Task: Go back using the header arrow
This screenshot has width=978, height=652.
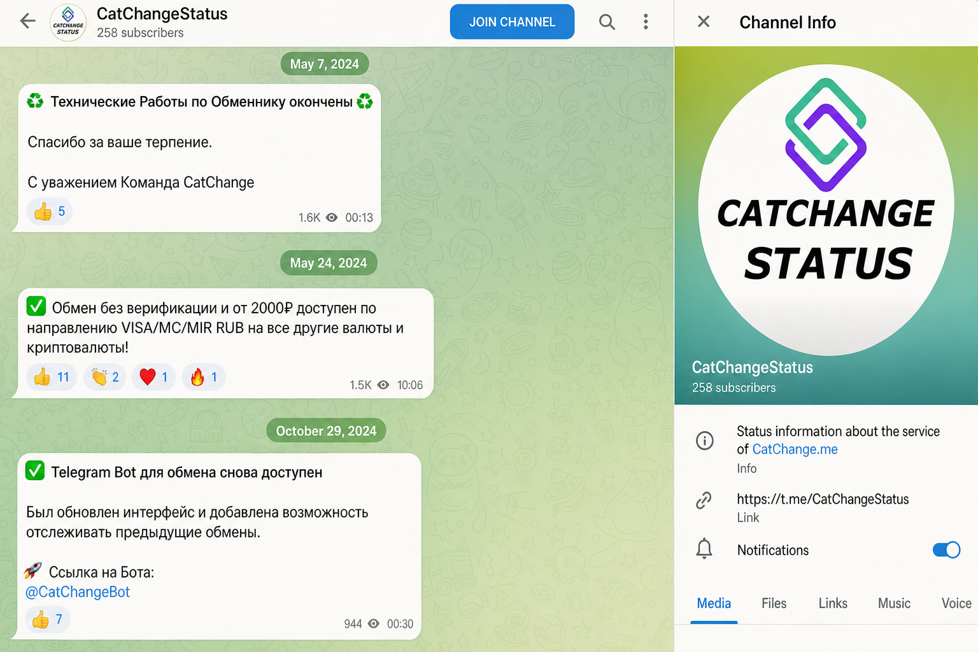Action: pyautogui.click(x=28, y=21)
